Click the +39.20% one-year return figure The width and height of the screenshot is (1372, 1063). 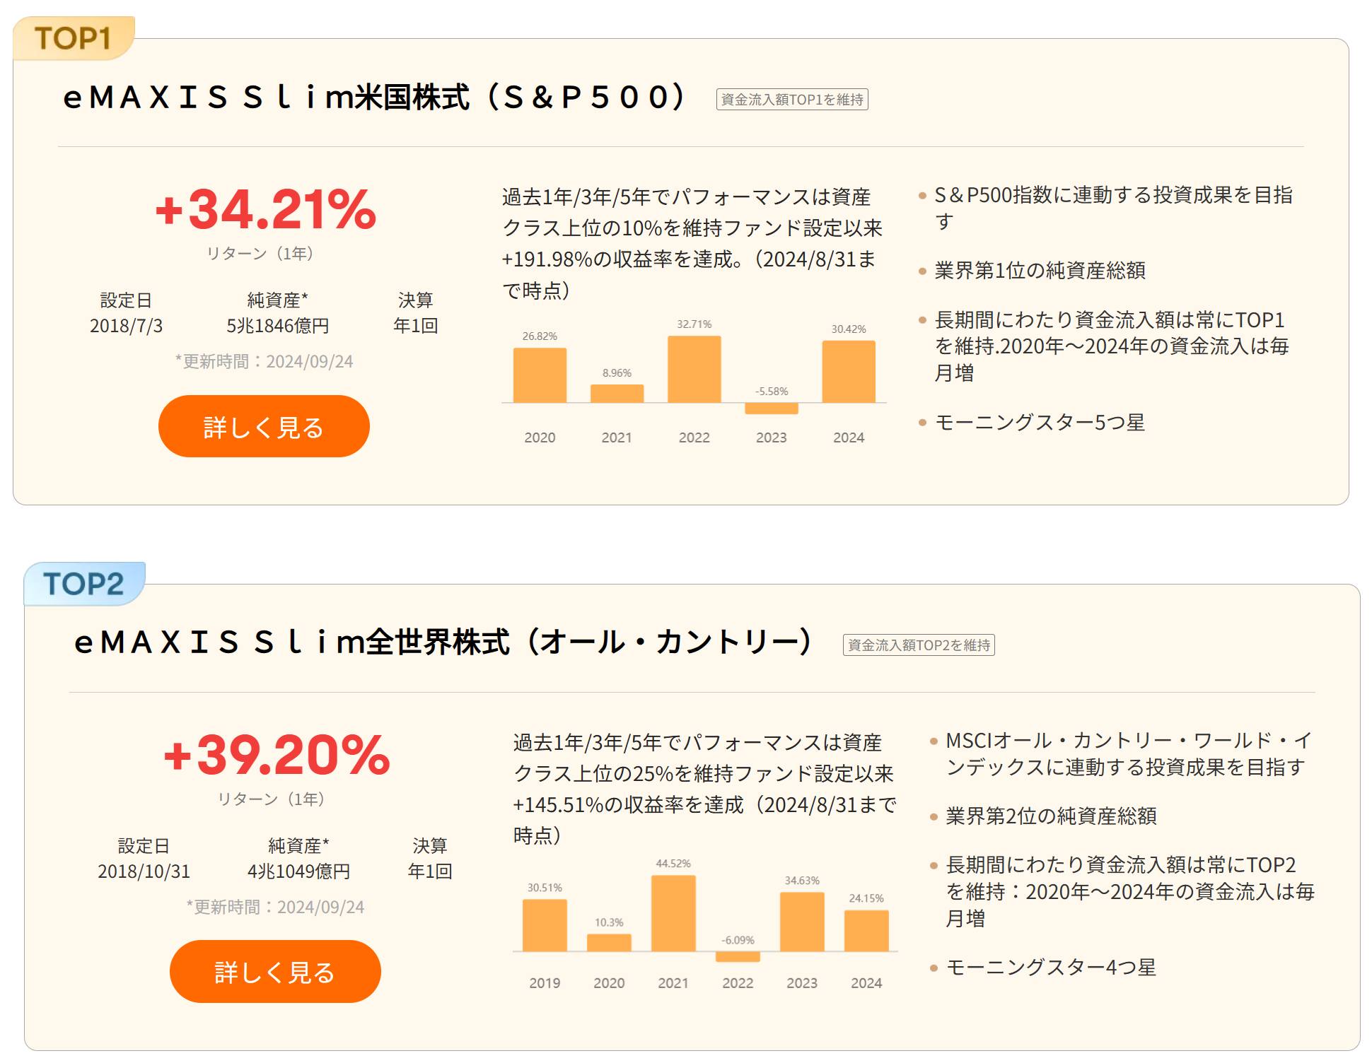tap(277, 755)
